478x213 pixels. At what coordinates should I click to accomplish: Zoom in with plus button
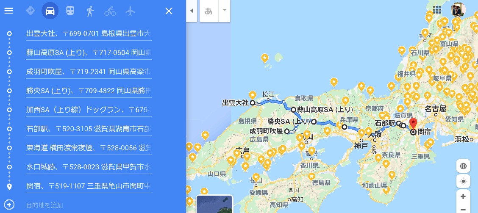[463, 196]
